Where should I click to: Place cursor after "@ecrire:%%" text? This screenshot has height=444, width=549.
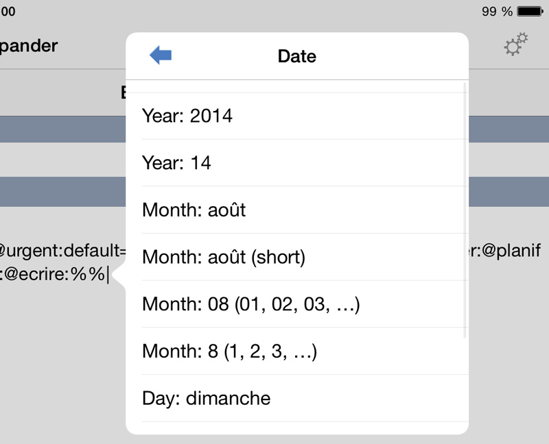click(107, 274)
